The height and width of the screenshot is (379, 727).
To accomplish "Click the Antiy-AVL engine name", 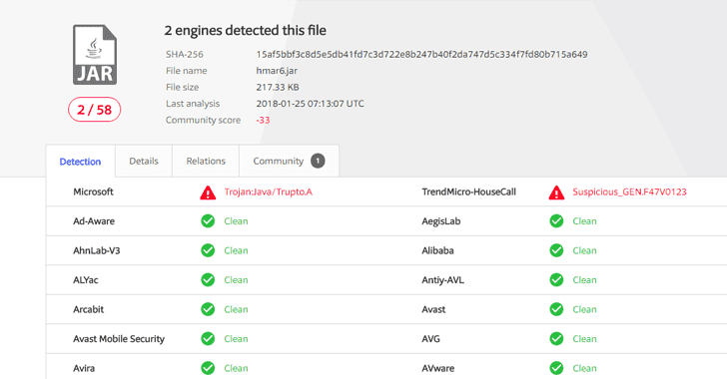I will 442,280.
